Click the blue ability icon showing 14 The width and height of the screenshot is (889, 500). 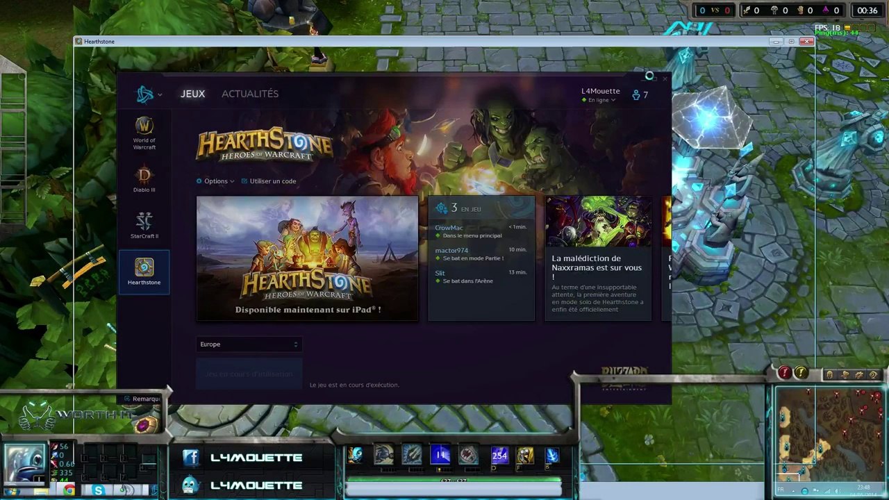pos(440,455)
